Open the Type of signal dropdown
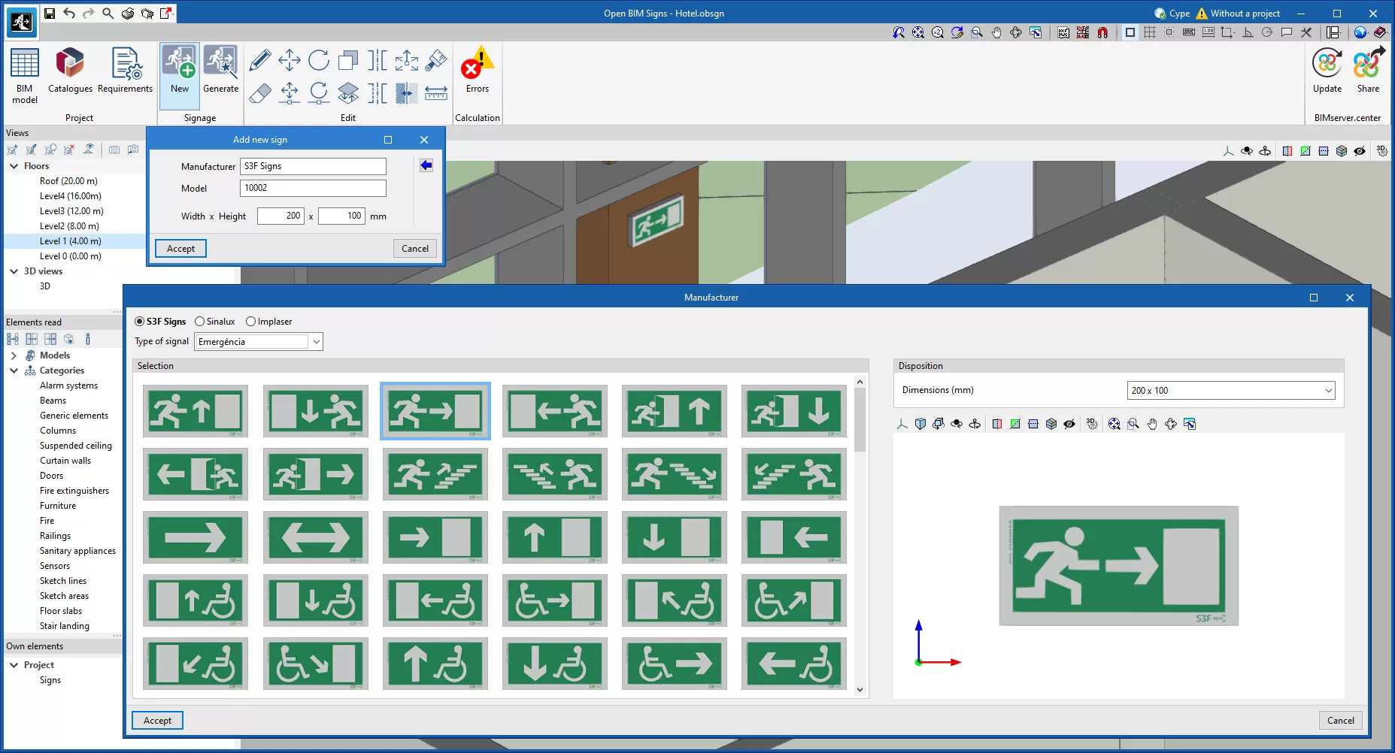 pos(259,342)
